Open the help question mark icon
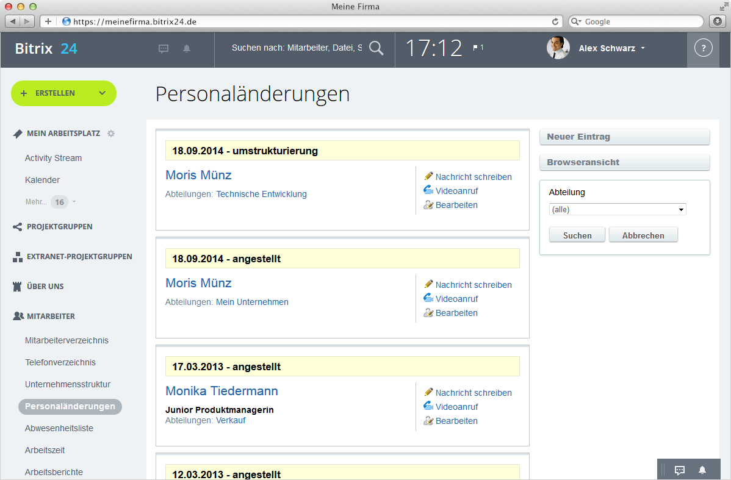The height and width of the screenshot is (480, 731). 704,48
